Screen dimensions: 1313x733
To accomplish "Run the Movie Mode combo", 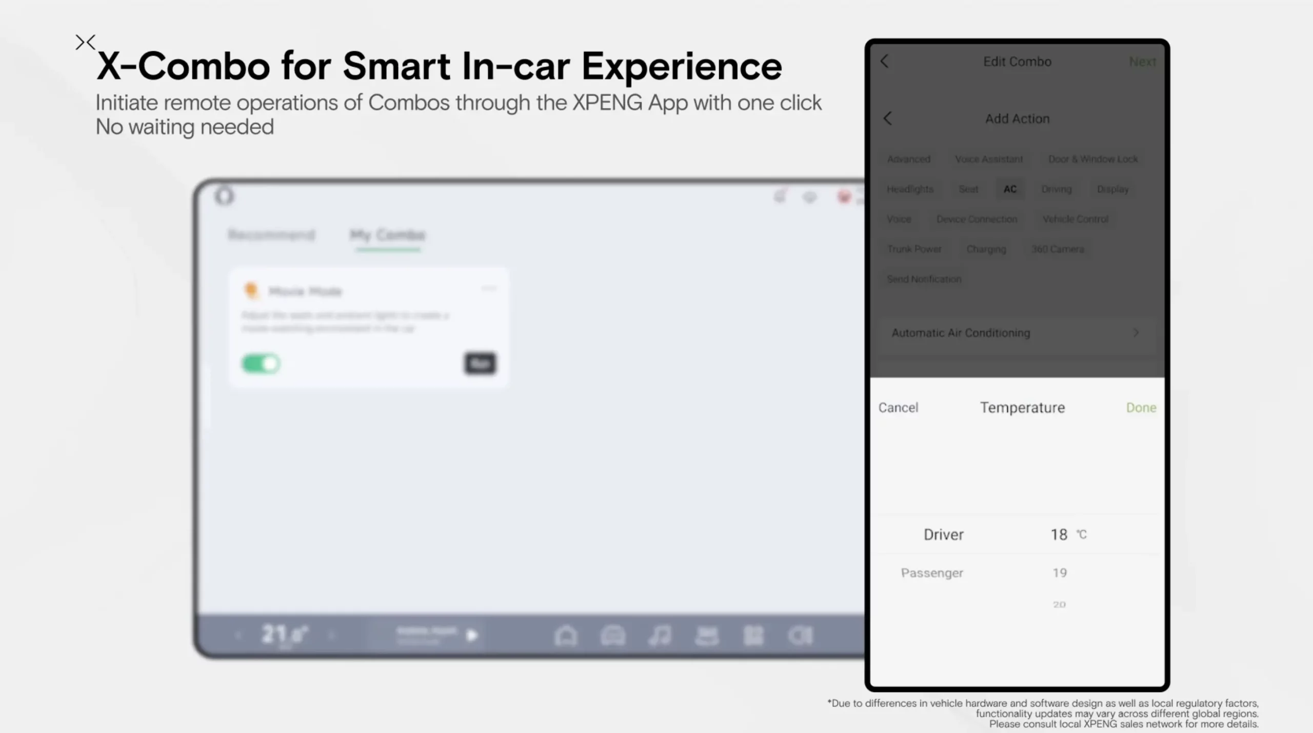I will tap(480, 364).
